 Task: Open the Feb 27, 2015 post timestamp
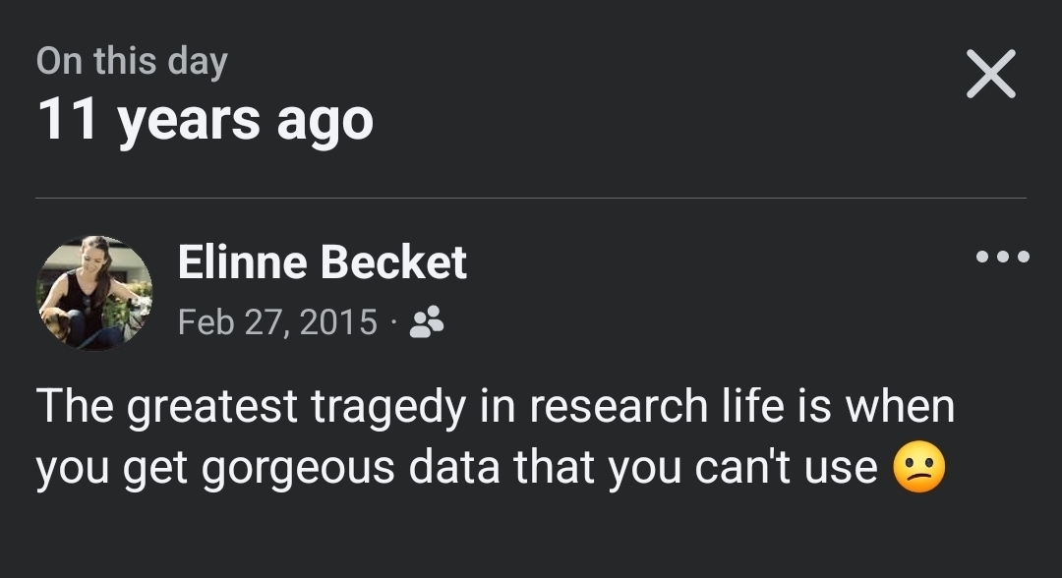[277, 321]
